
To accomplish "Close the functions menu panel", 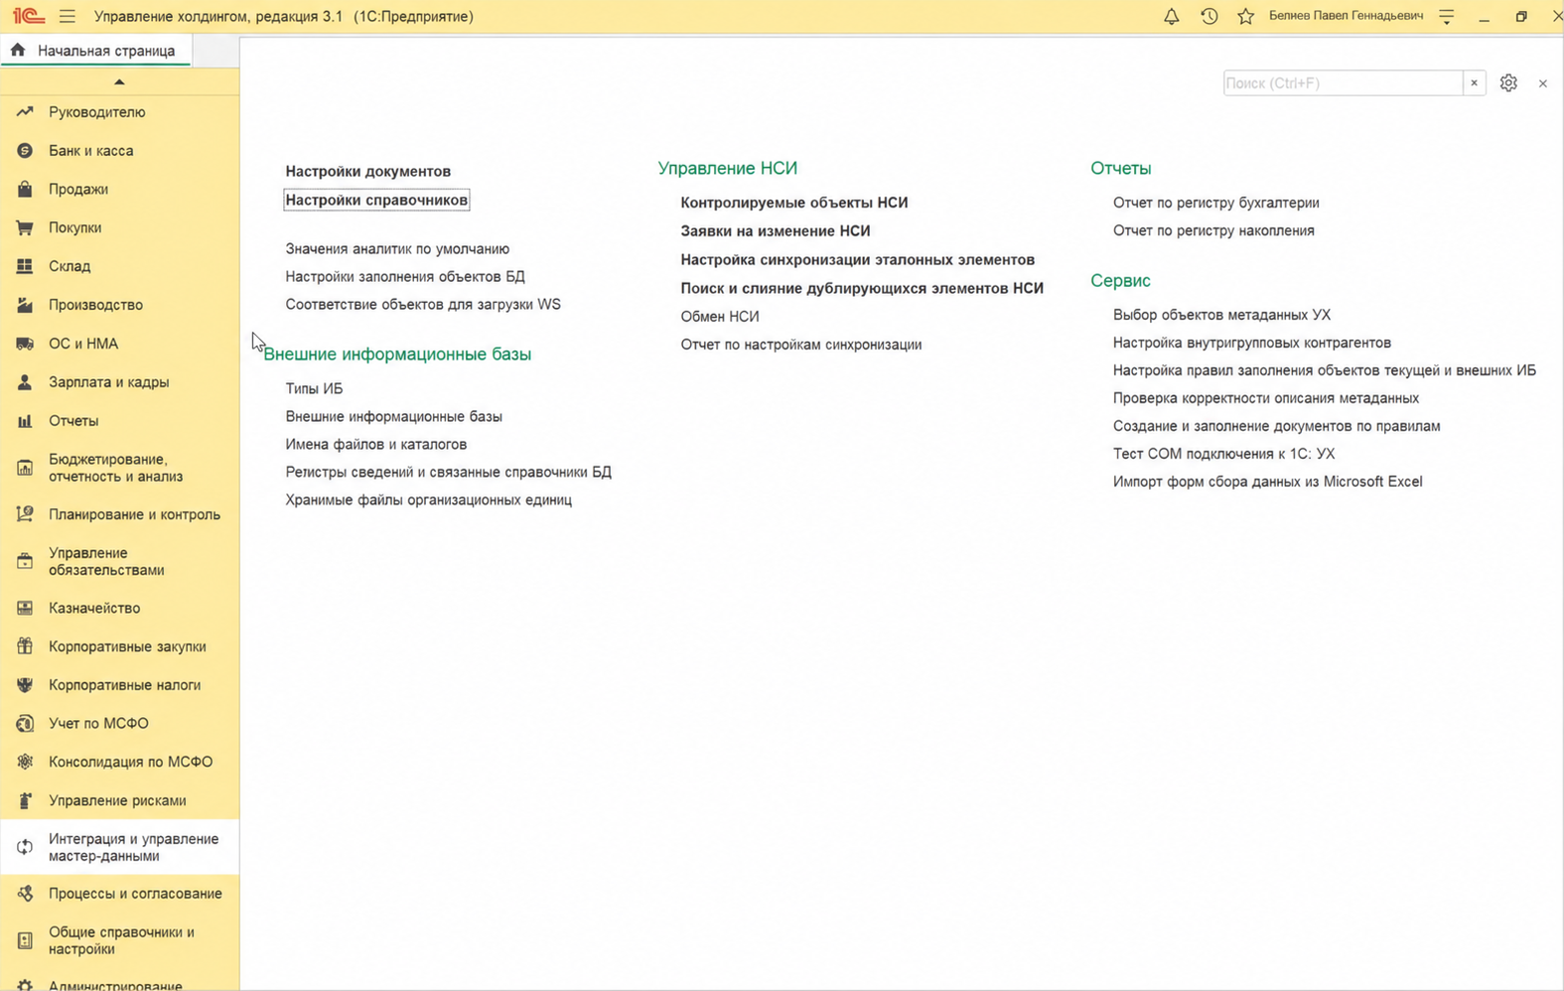I will click(1542, 83).
